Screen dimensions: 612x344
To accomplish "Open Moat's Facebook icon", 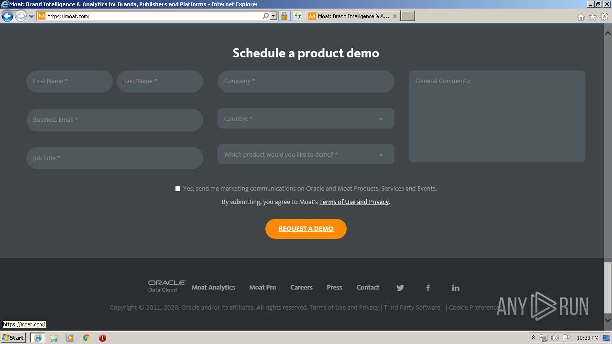I will tap(428, 288).
